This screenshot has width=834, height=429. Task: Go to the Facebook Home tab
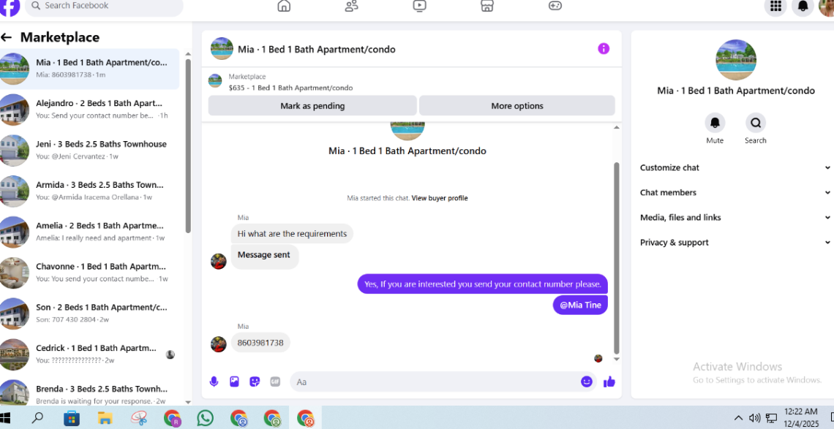coord(284,7)
